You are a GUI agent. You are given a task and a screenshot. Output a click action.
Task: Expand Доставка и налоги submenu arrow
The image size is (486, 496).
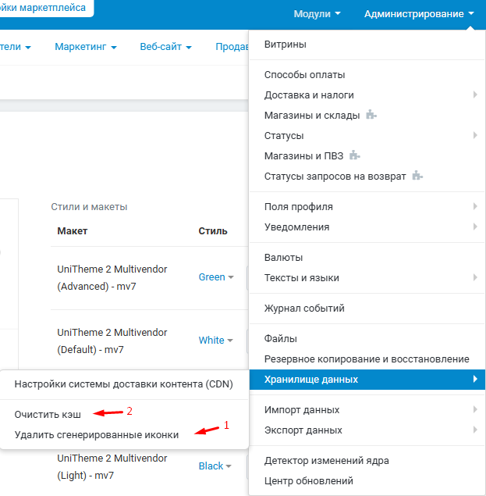[x=474, y=95]
